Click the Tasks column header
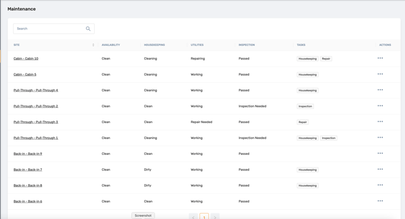Viewport: 405px width, 219px height. pyautogui.click(x=301, y=45)
